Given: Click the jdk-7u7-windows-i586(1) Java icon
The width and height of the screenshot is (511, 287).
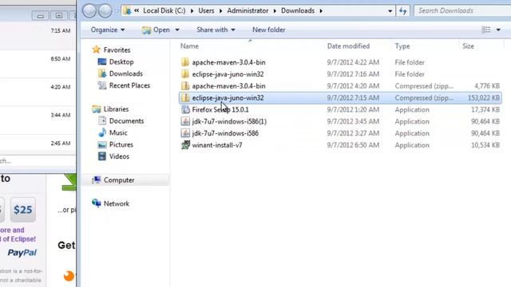Looking at the screenshot, I should [185, 121].
